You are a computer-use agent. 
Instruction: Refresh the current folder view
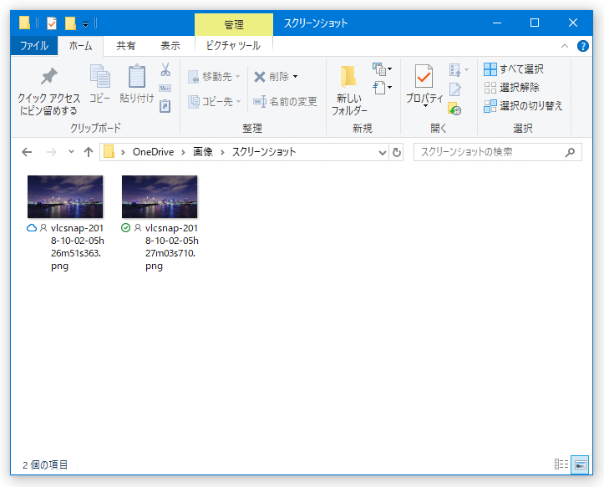coord(396,152)
